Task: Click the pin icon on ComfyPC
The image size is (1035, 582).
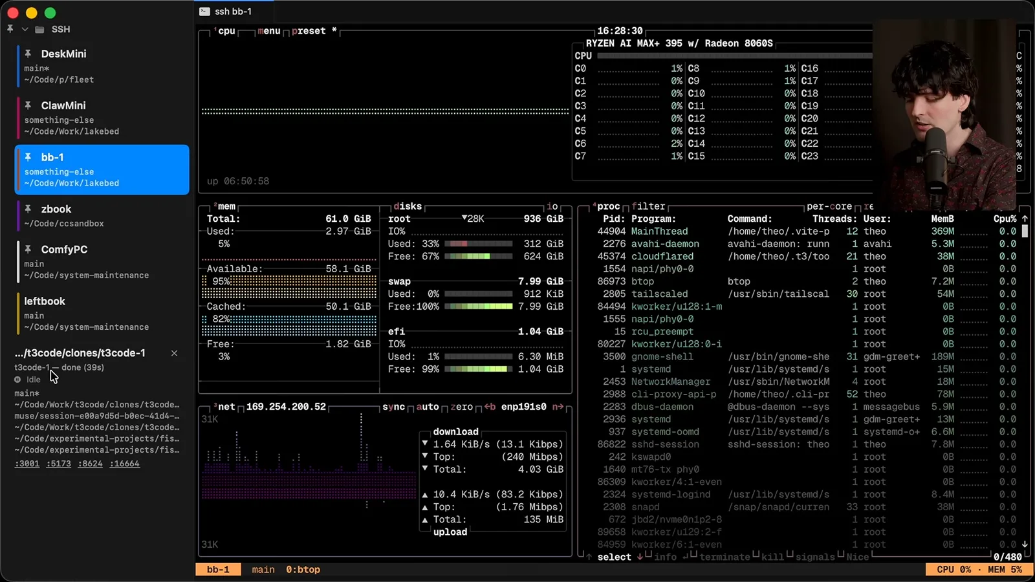Action: tap(28, 248)
